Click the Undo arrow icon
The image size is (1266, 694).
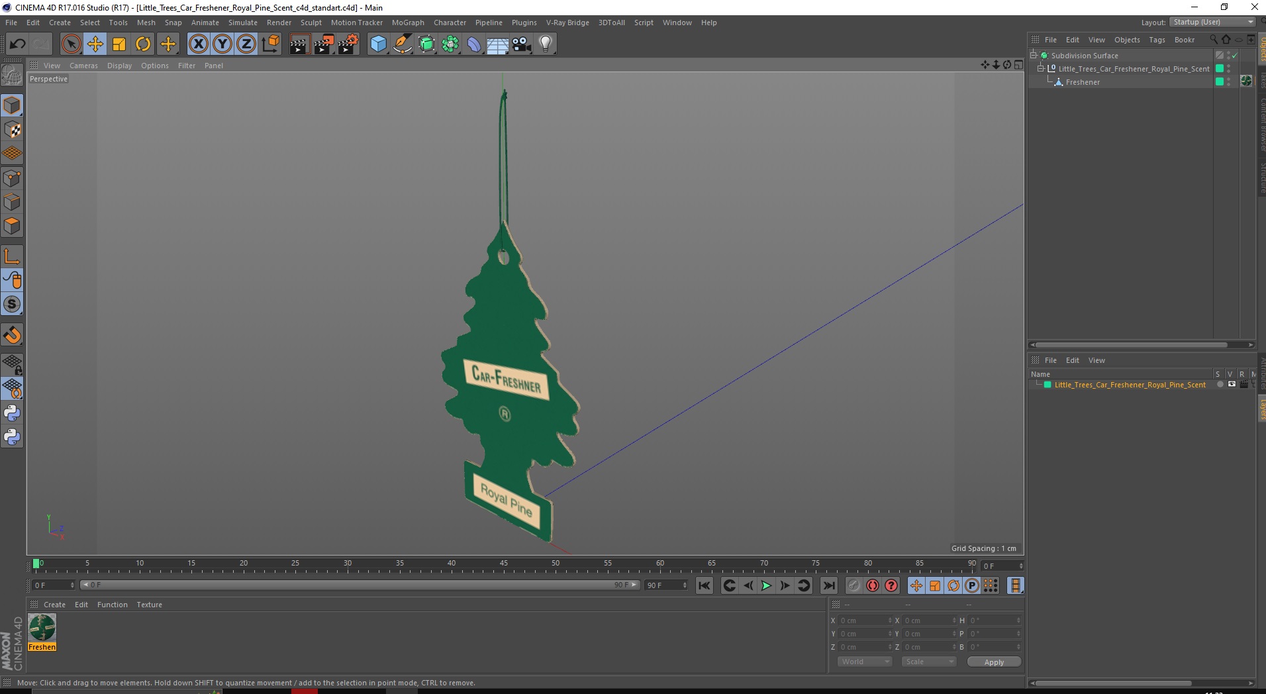(17, 44)
